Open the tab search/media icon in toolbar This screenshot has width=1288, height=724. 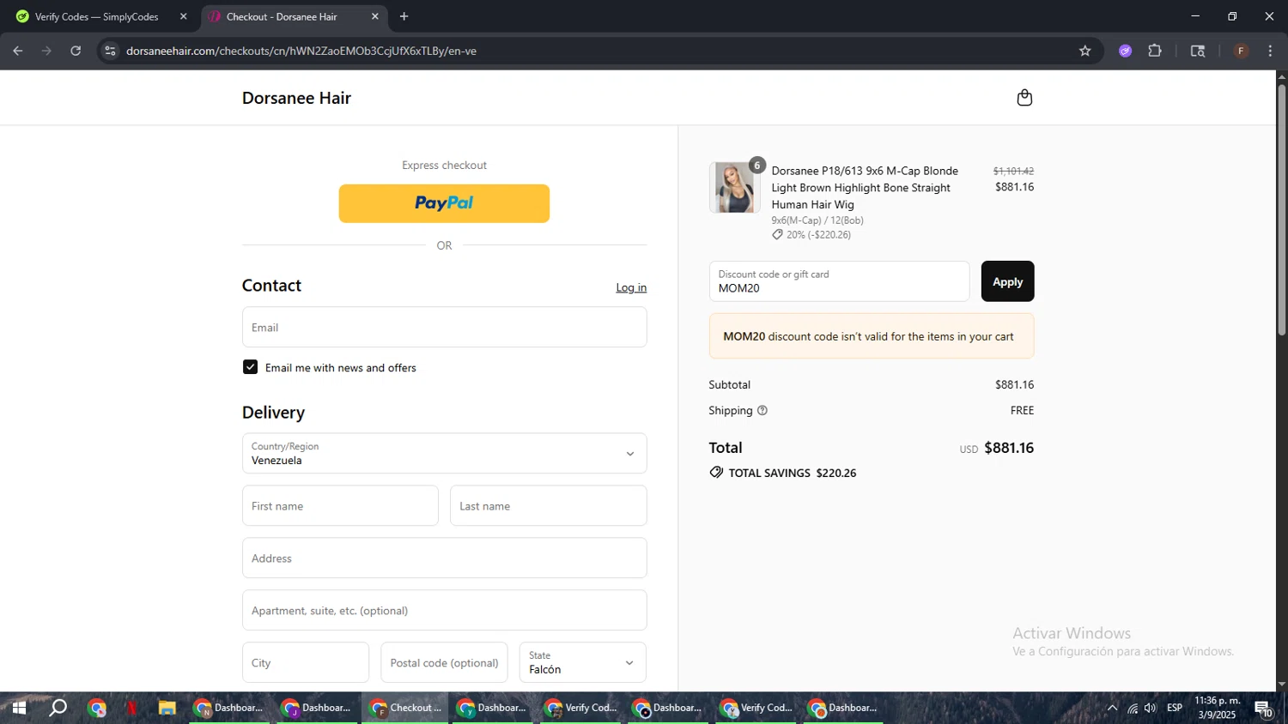tap(1198, 51)
